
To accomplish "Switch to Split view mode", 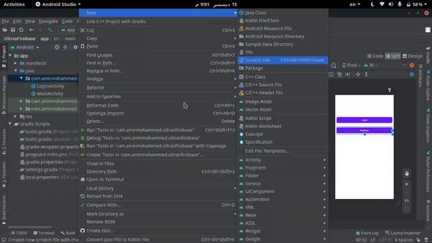I will point(393,56).
